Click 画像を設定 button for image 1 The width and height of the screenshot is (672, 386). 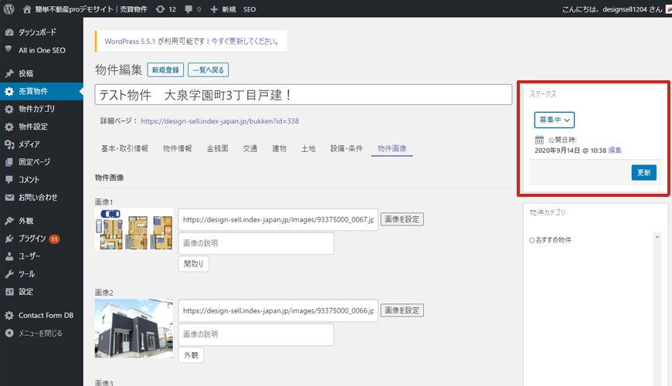click(402, 219)
